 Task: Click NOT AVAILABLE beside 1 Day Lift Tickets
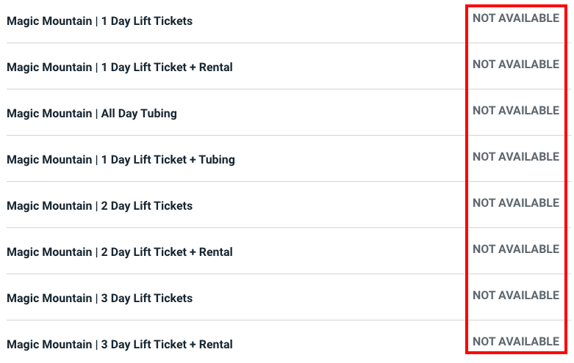point(516,18)
